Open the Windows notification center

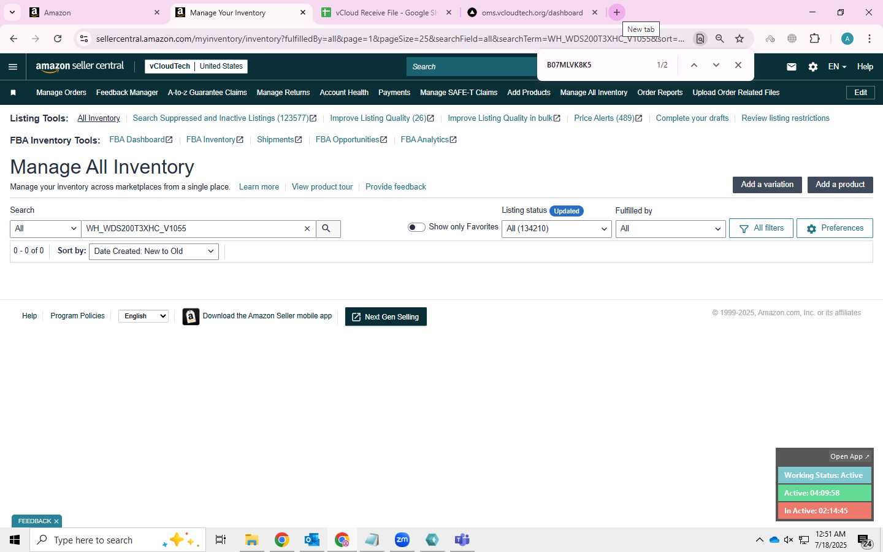point(865,540)
